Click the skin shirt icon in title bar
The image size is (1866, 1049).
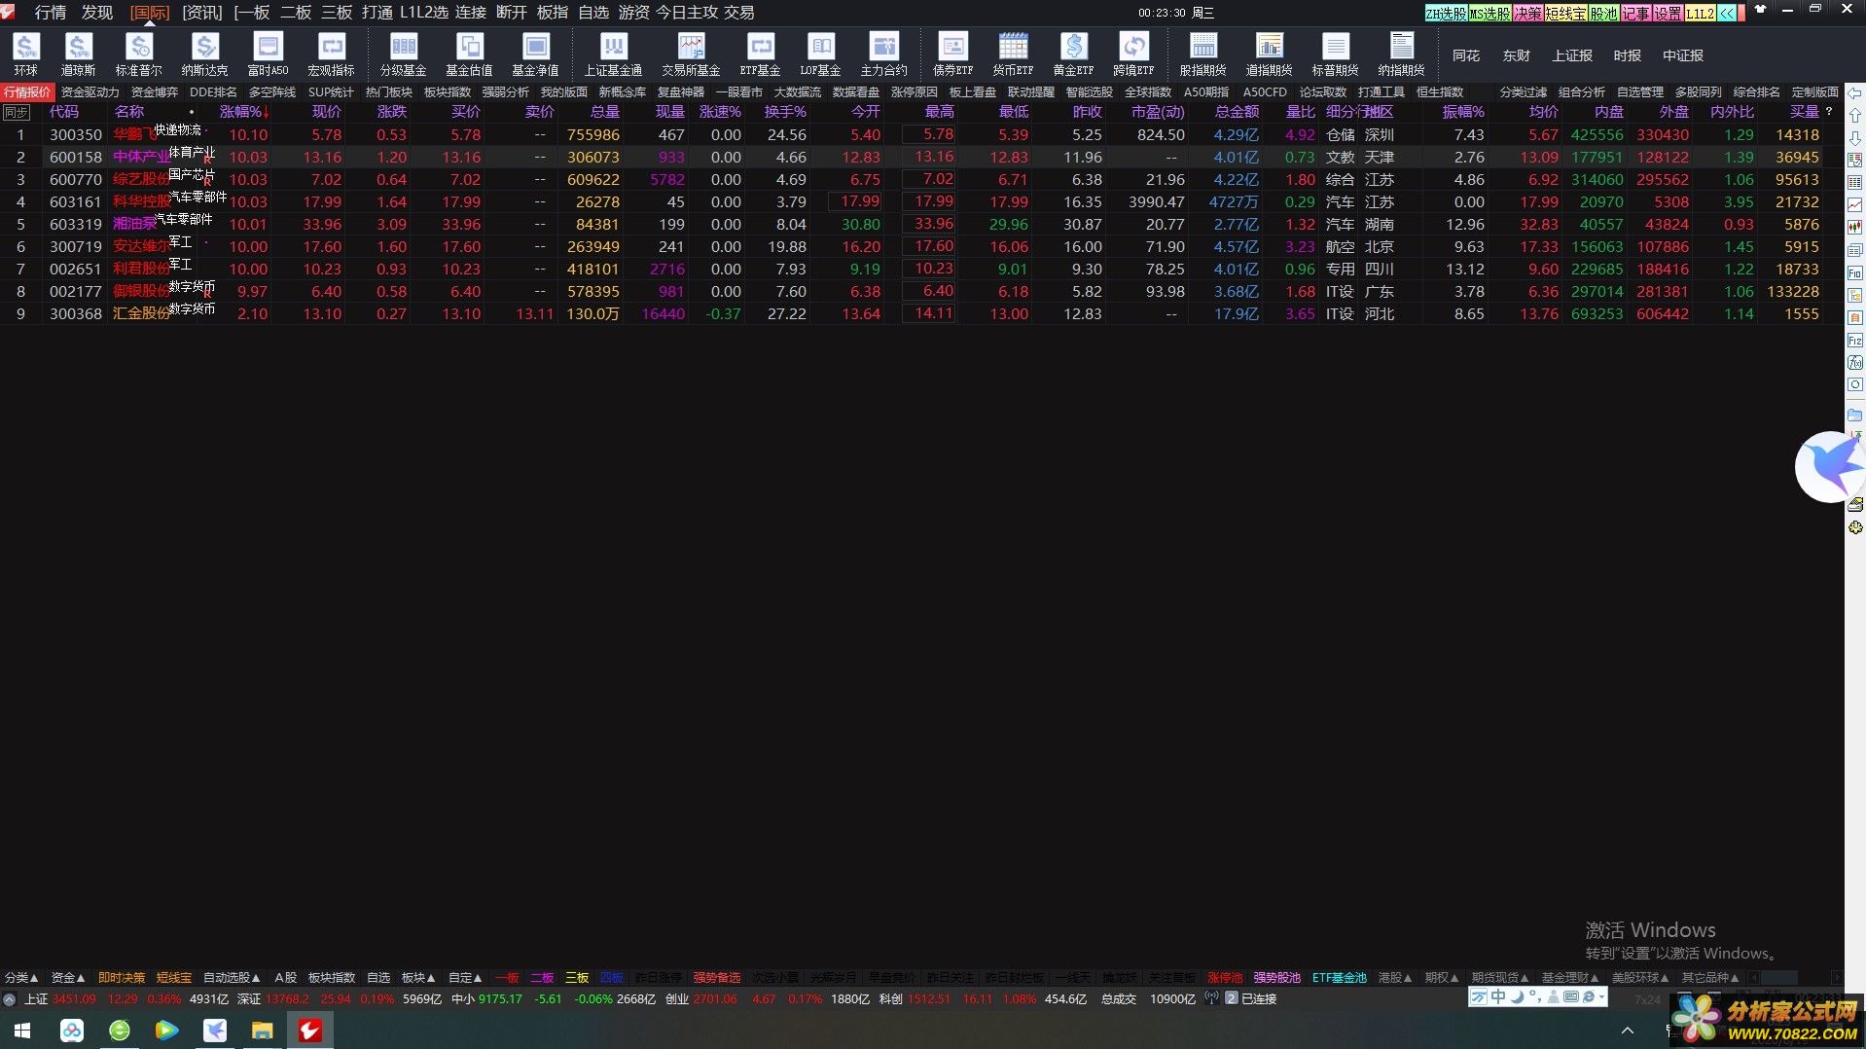tap(1760, 10)
